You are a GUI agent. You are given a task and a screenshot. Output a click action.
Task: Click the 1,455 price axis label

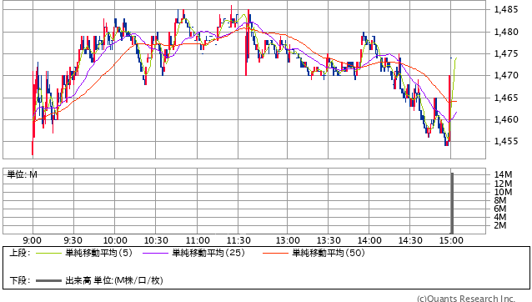(506, 141)
